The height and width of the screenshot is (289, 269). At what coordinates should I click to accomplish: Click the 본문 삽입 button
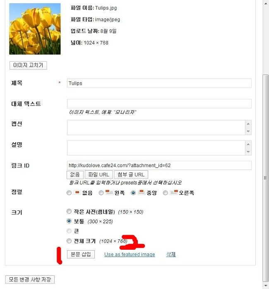[81, 254]
